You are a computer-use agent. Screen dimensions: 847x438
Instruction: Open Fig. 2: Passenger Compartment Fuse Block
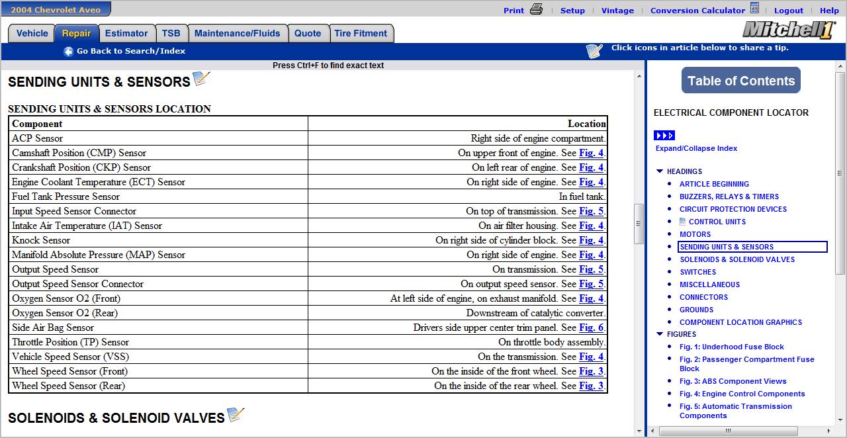[746, 364]
